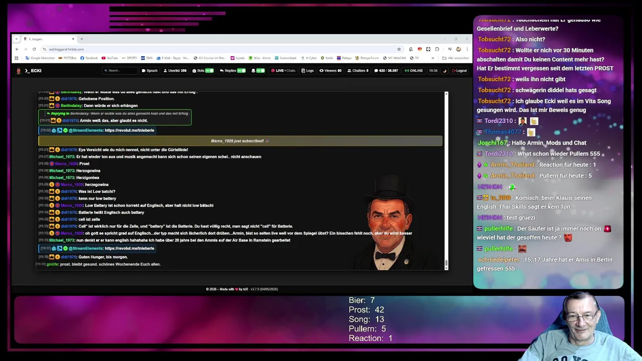642x361 pixels.
Task: Open the MC-WebCAM bookmark
Action: tap(394, 58)
